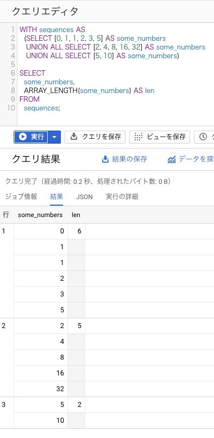This screenshot has height=438, width=214.
Task: Click the FROM keyword in the editor
Action: (29, 99)
